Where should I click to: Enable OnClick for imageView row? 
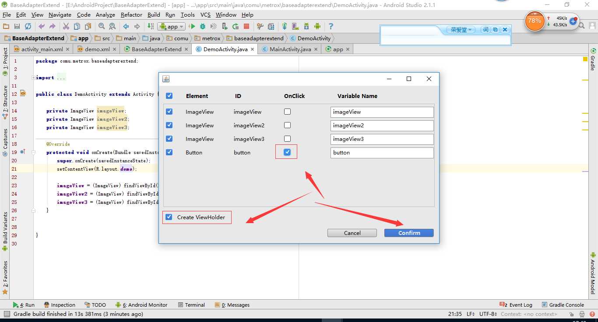(x=287, y=112)
